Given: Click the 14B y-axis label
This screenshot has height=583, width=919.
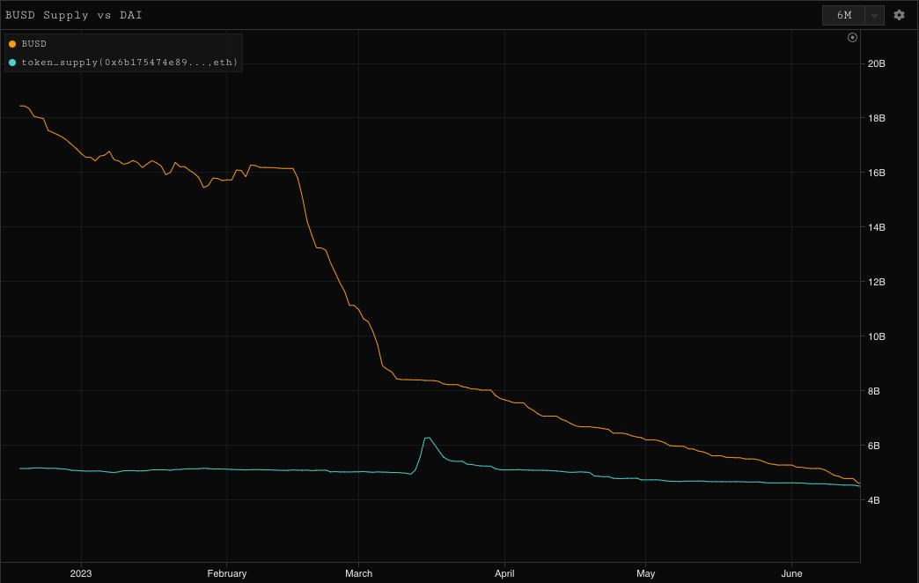Looking at the screenshot, I should (876, 227).
